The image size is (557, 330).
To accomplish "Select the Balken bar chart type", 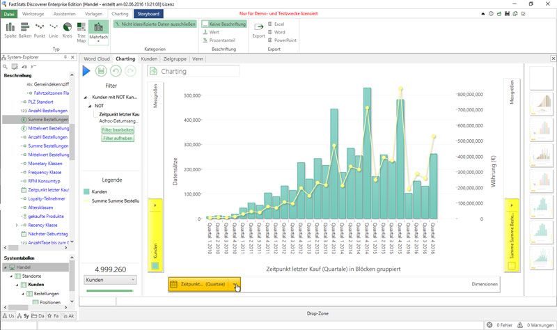I will coord(26,30).
